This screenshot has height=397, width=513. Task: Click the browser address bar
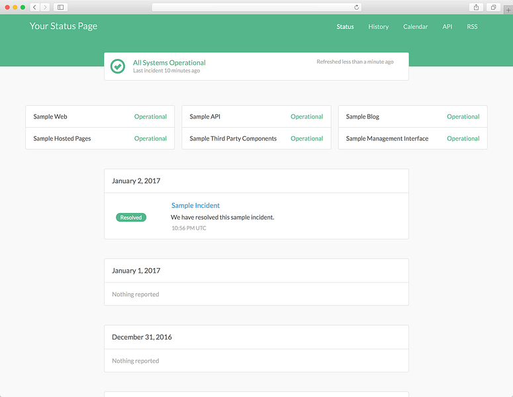point(257,7)
